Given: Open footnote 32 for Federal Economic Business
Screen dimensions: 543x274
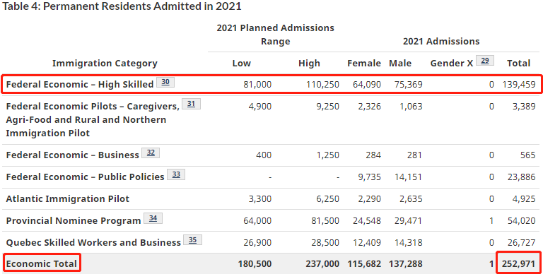Looking at the screenshot, I should [x=151, y=153].
